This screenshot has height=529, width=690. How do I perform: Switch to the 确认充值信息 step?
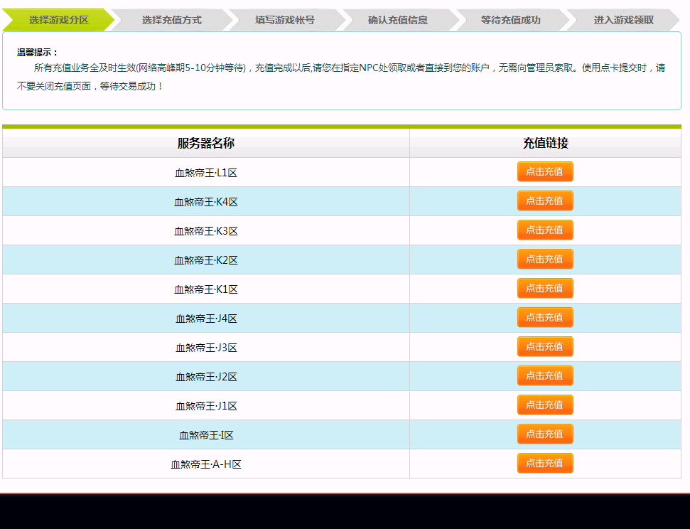coord(398,20)
